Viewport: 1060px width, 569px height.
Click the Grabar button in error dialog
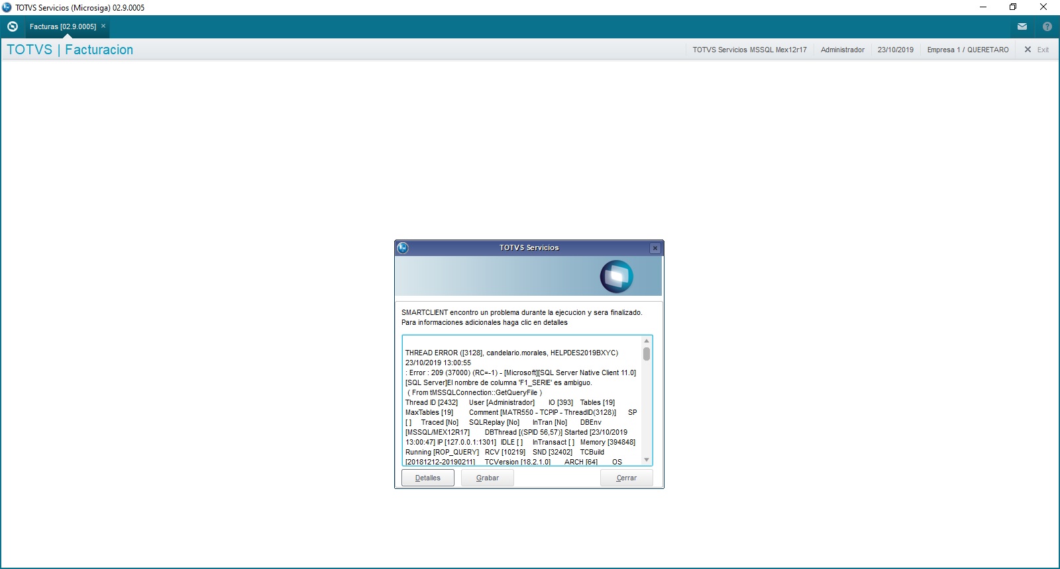coord(488,478)
